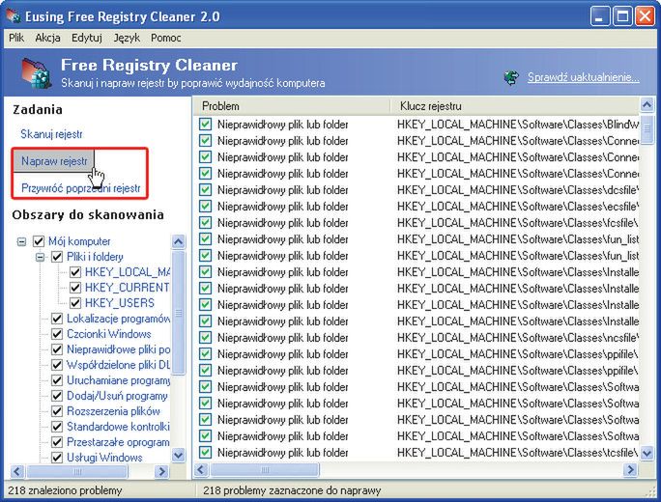Open the Akcja menu
The width and height of the screenshot is (661, 502).
(x=47, y=38)
